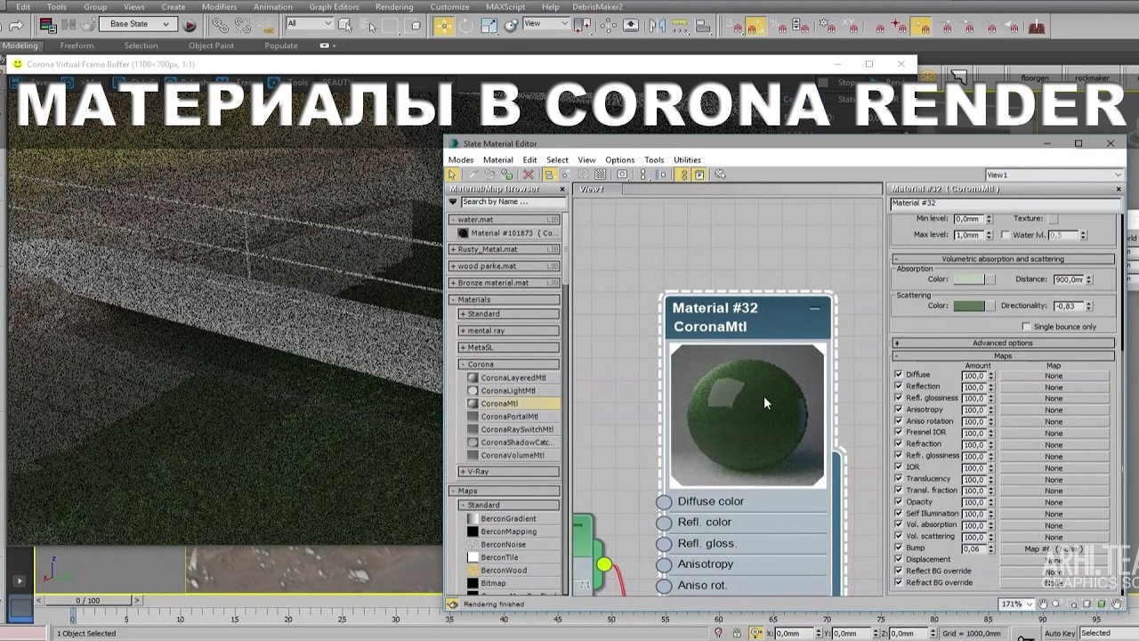This screenshot has width=1139, height=641.
Task: Click the Assign Material to Selection icon
Action: [x=506, y=175]
